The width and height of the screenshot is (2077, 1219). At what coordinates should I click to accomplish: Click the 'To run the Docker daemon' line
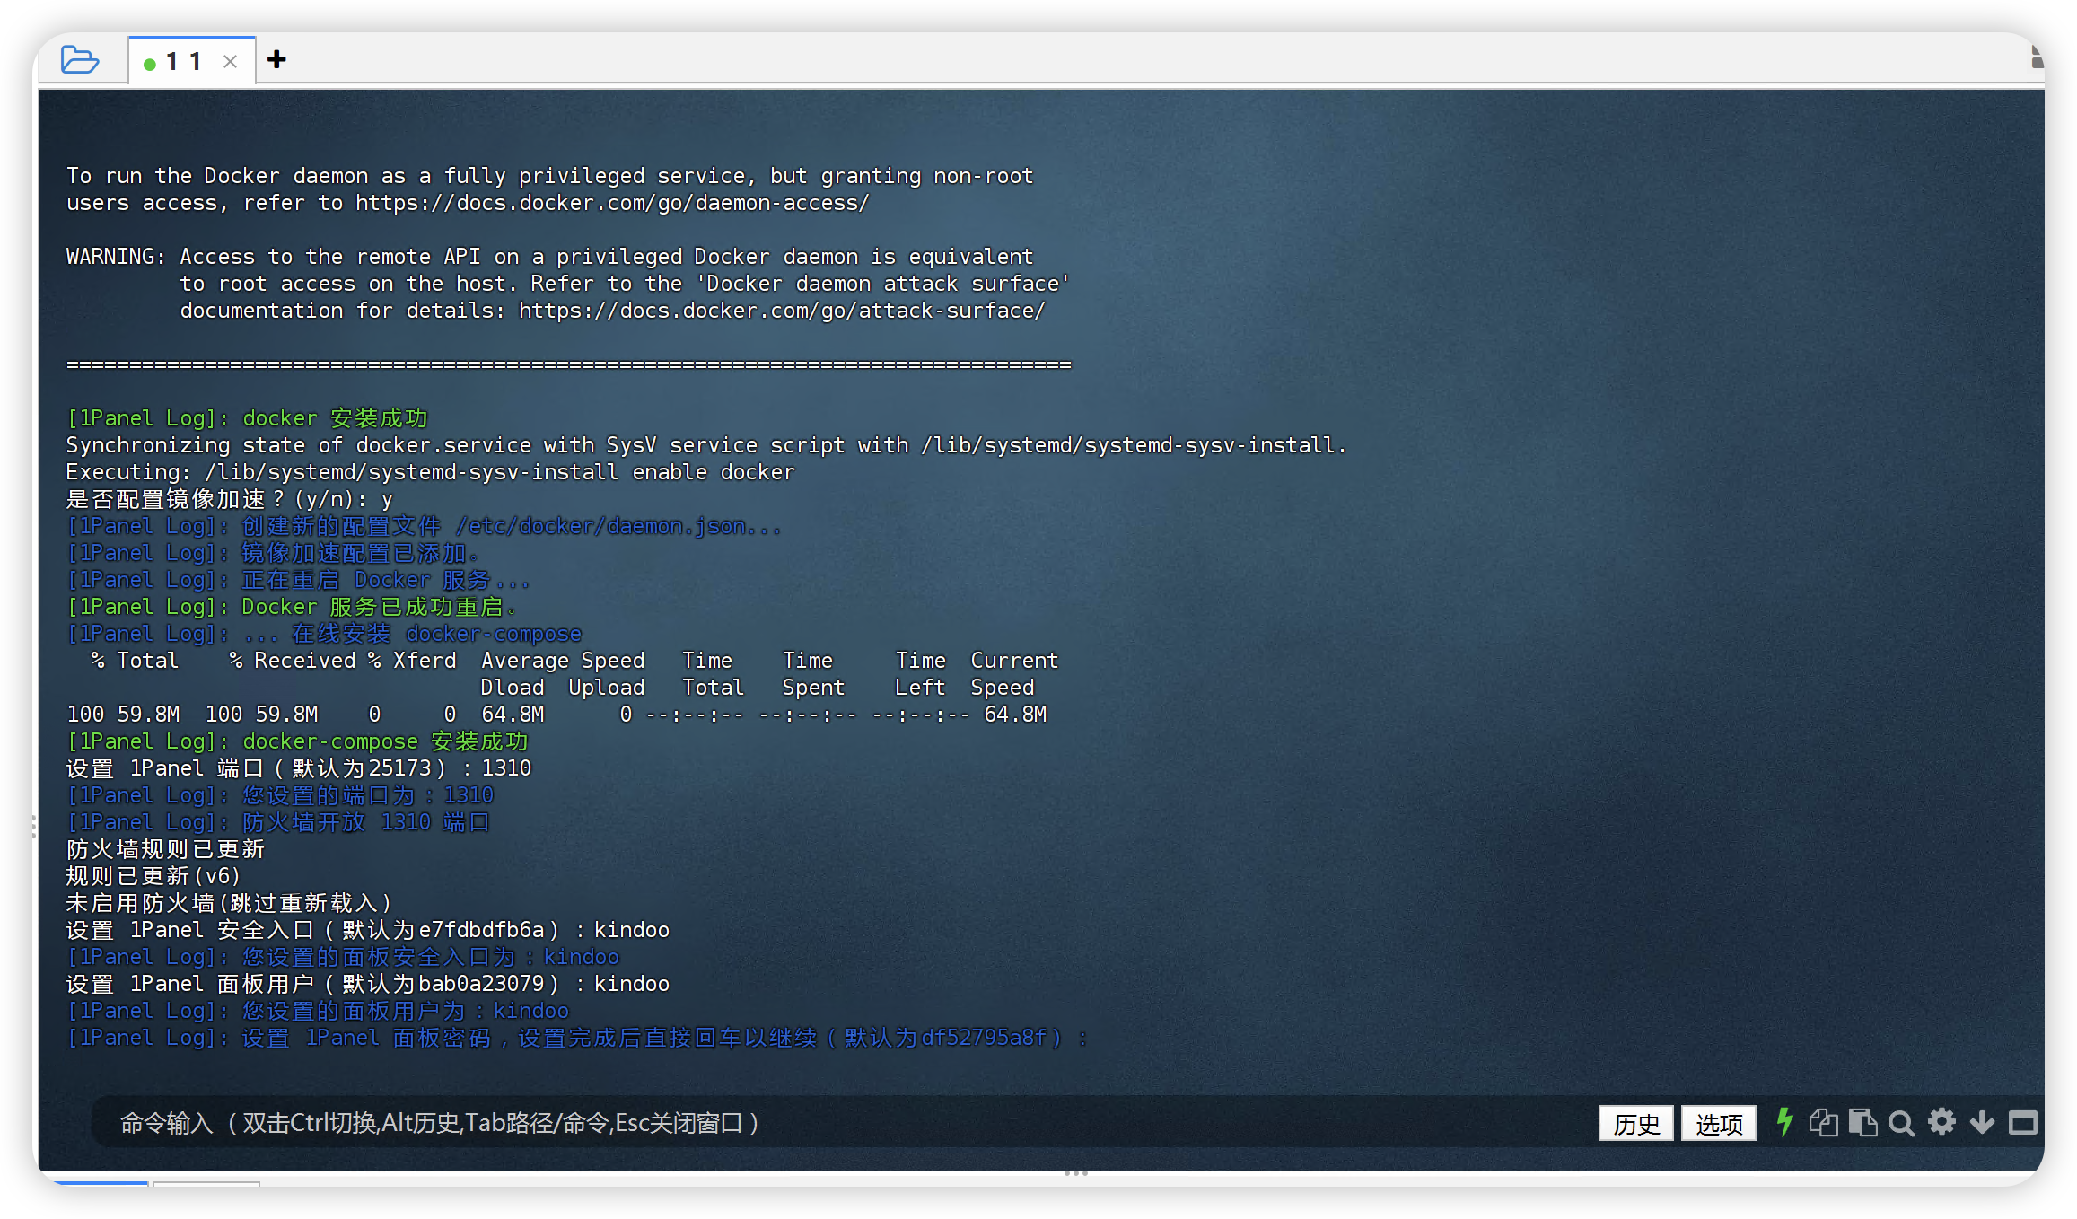(550, 176)
